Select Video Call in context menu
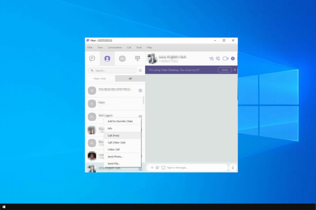Image resolution: width=316 pixels, height=210 pixels. (x=123, y=149)
